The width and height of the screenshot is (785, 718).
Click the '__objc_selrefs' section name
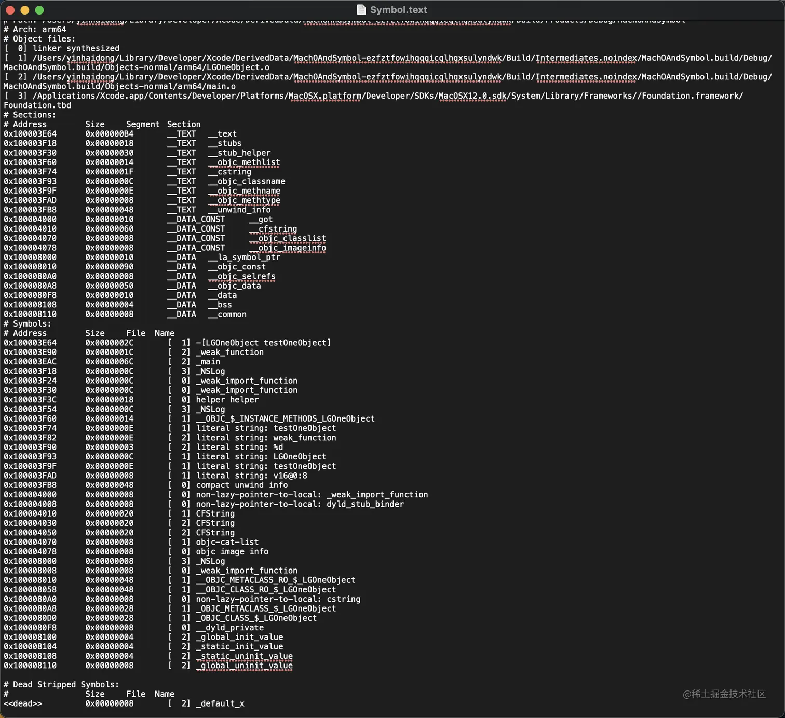[242, 276]
